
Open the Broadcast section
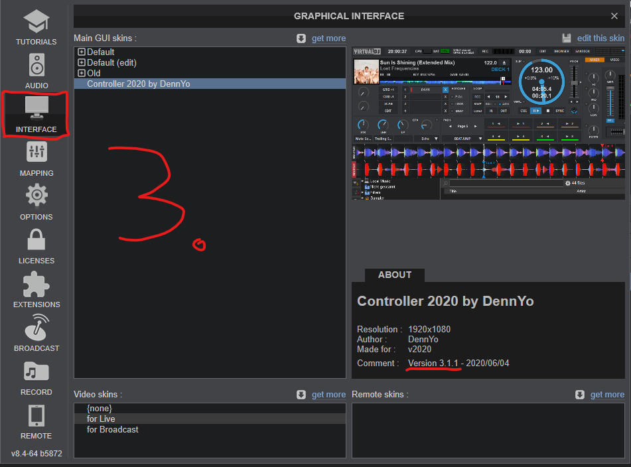pos(36,334)
